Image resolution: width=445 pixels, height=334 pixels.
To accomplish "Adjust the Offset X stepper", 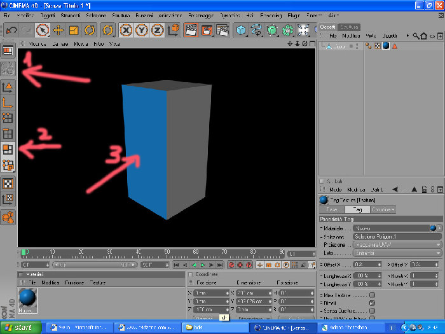I will 379,265.
